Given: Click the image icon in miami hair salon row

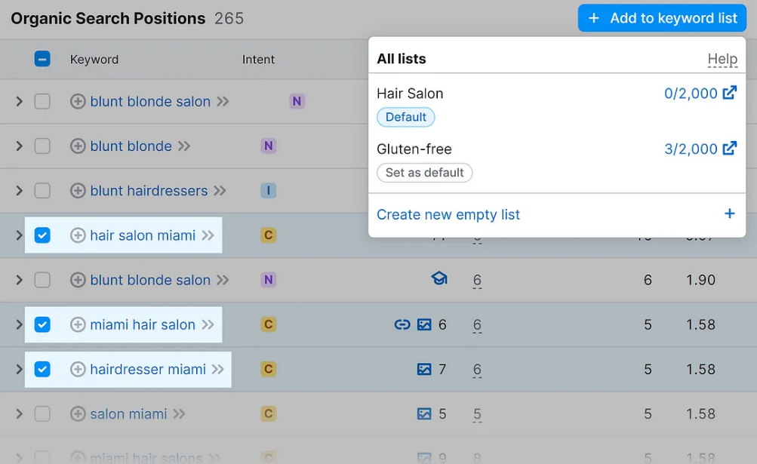Looking at the screenshot, I should click(x=424, y=324).
